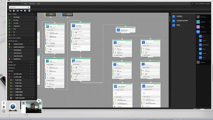Click the right Open at Market block icon
Viewport: 213px width, 120px height.
click(144, 86)
